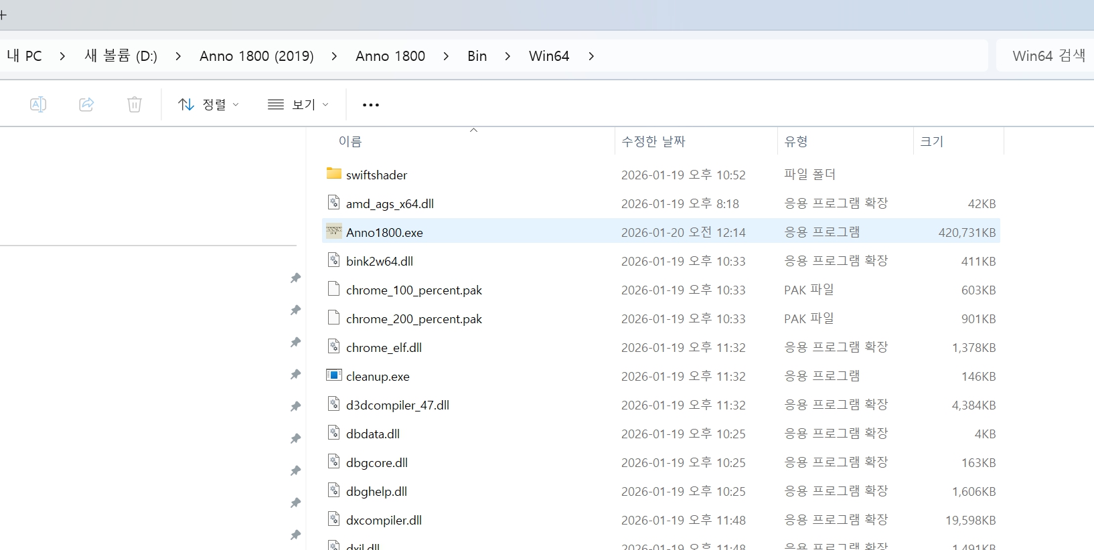
Task: Expand the chevron after Bin in path
Action: pyautogui.click(x=507, y=56)
